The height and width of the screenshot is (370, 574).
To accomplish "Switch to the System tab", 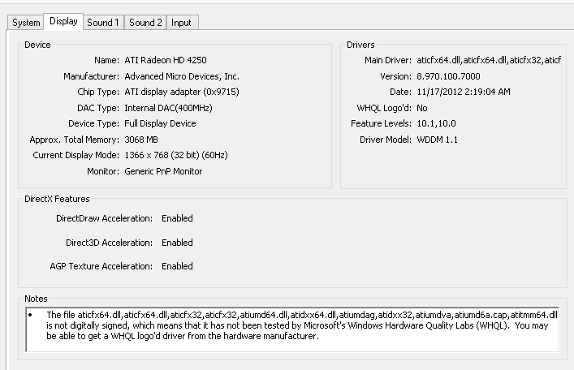I will tap(26, 23).
